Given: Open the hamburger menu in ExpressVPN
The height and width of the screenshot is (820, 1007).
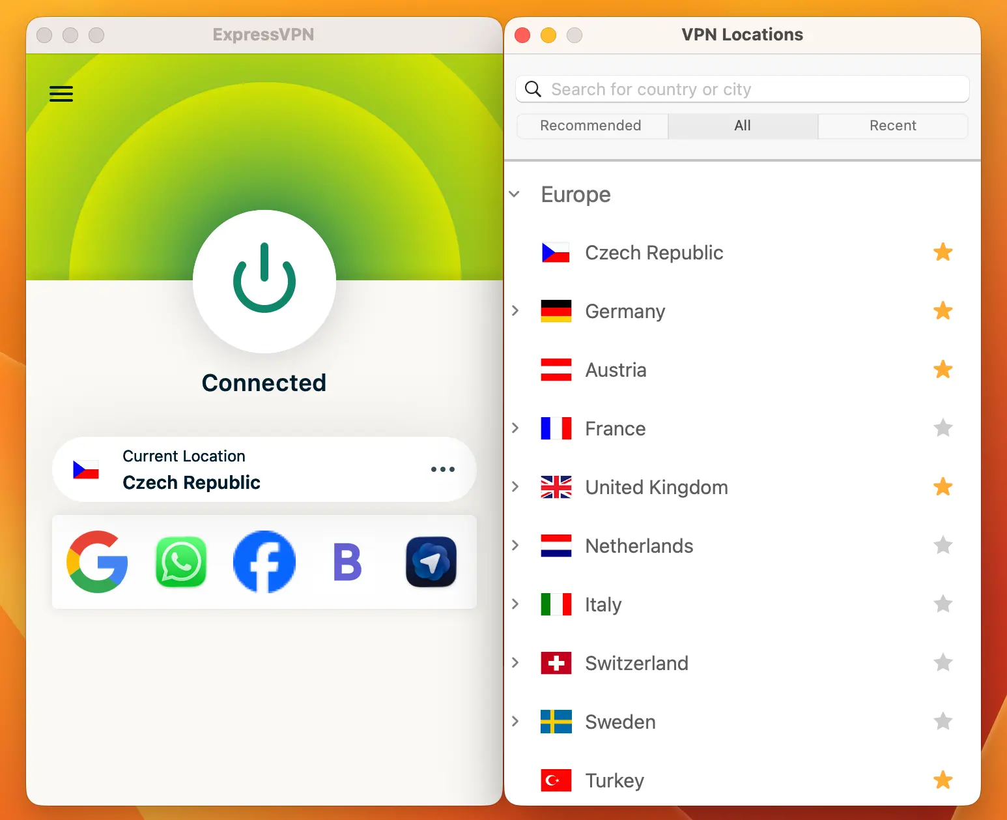Looking at the screenshot, I should (x=61, y=94).
